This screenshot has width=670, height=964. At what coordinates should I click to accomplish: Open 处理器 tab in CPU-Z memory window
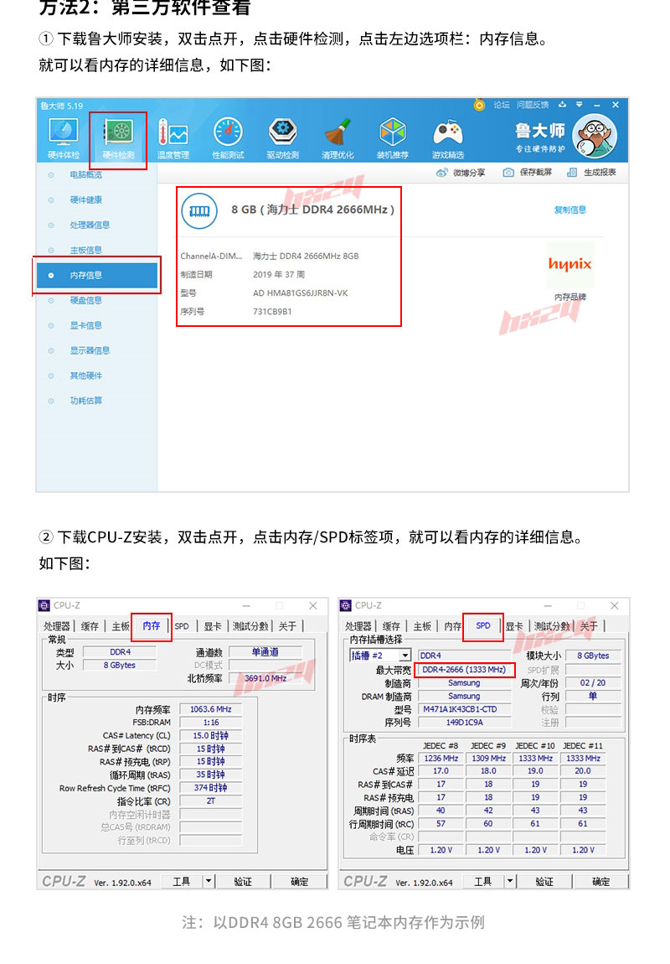[x=56, y=626]
